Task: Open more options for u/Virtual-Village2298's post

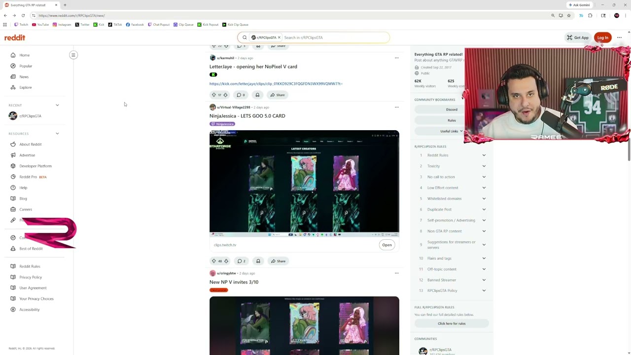Action: (396, 107)
